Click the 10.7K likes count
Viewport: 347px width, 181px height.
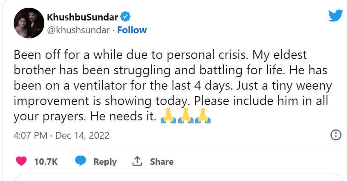[x=46, y=162]
